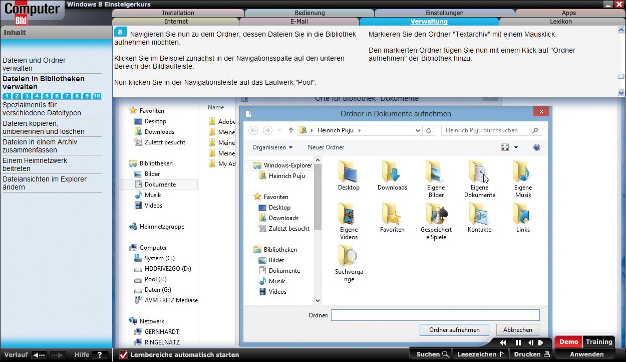626x362 pixels.
Task: Step through course playback with double-arrow control
Action: click(x=535, y=342)
